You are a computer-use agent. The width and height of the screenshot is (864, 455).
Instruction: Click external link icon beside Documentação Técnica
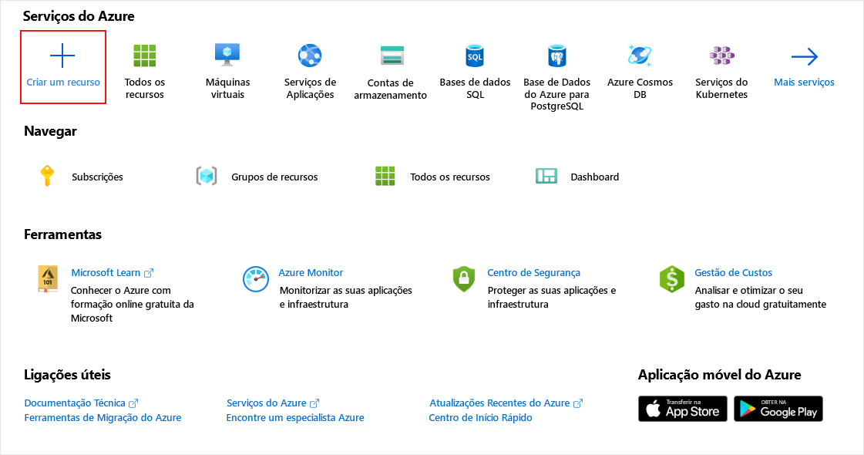pyautogui.click(x=133, y=403)
